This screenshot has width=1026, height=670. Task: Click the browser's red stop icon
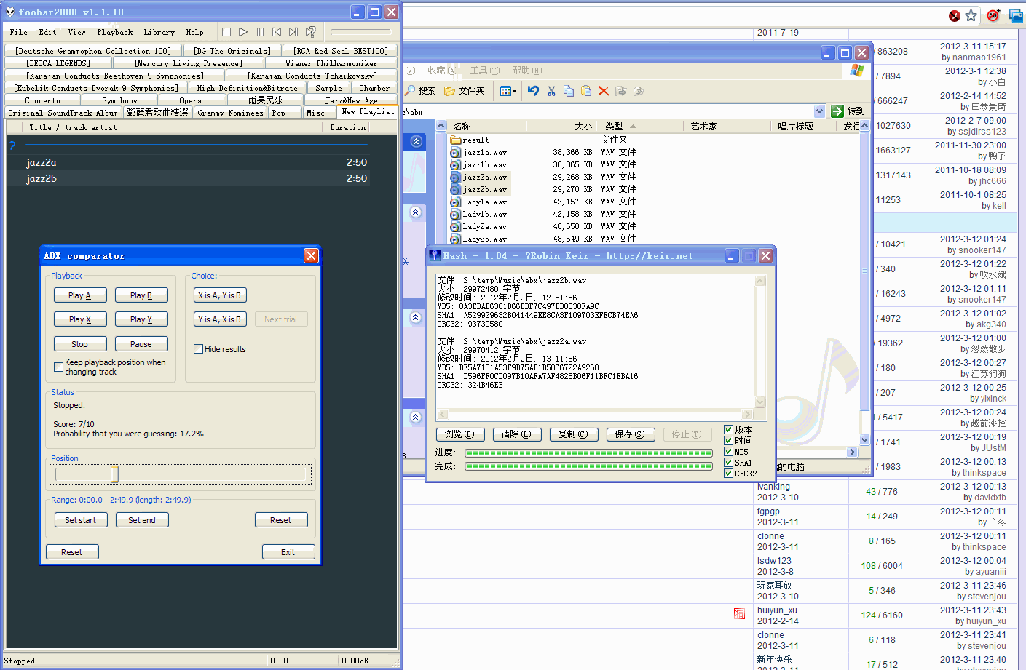tap(955, 15)
